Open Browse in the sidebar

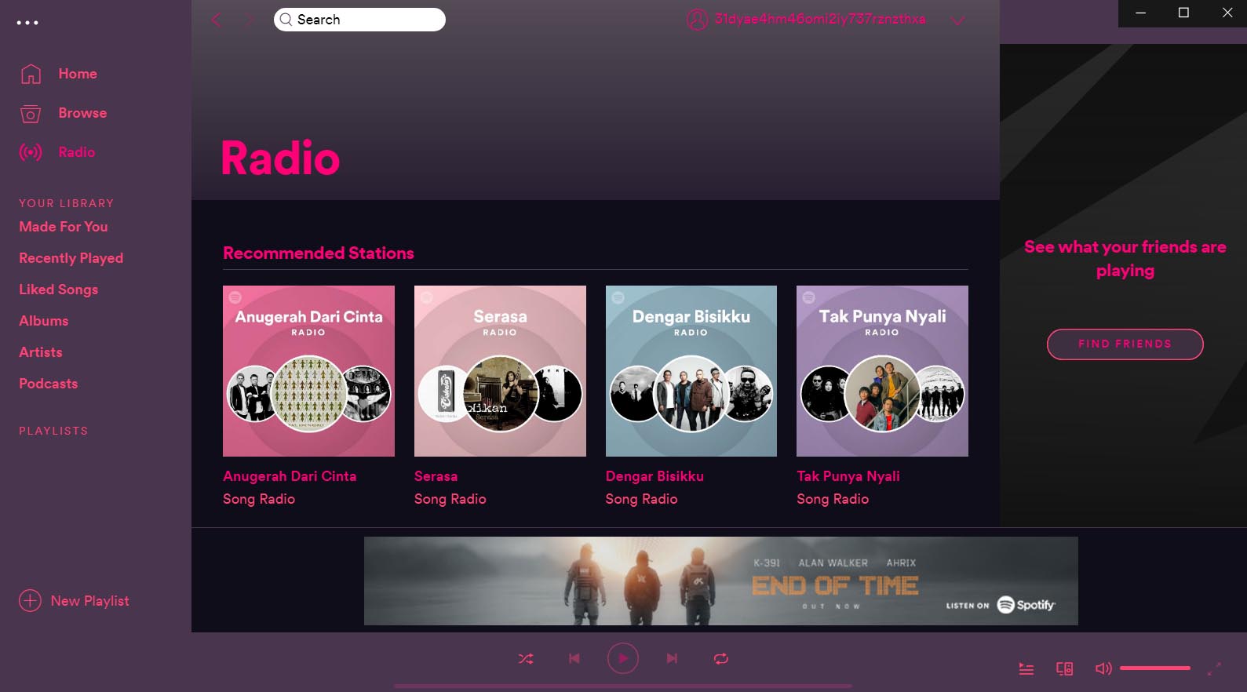pos(82,113)
